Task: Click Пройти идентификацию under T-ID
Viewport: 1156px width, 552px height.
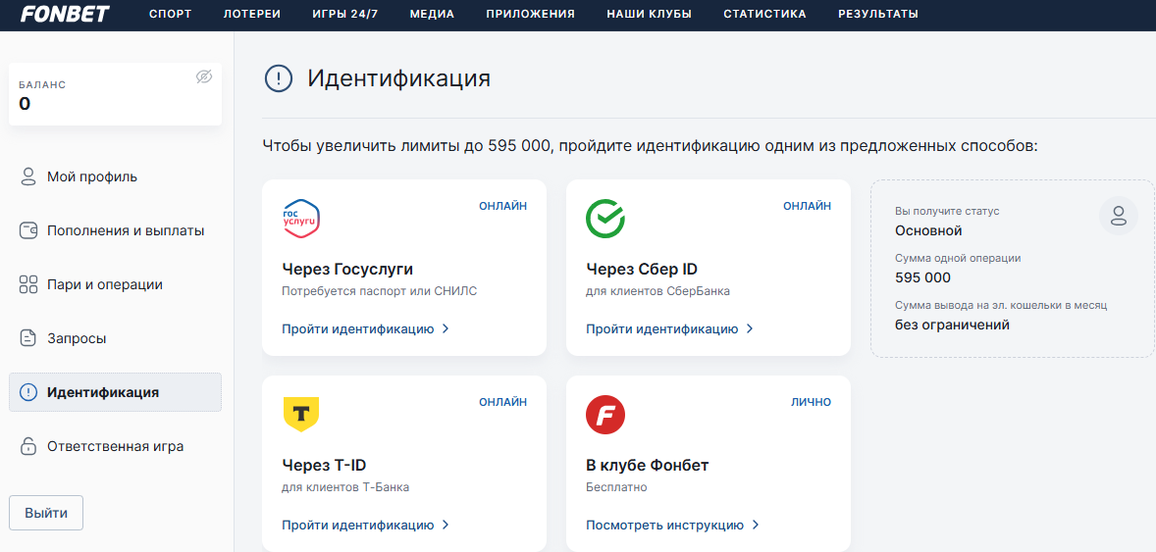Action: tap(358, 525)
